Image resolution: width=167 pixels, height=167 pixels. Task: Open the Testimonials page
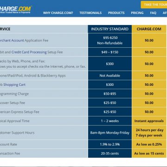click(x=90, y=13)
